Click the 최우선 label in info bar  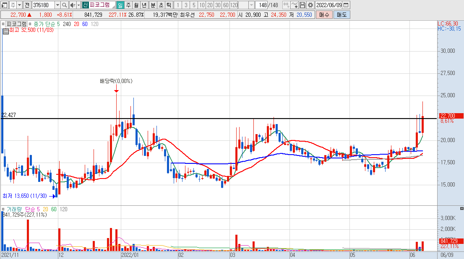187,15
